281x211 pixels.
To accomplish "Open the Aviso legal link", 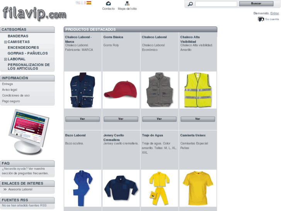I will point(10,89).
